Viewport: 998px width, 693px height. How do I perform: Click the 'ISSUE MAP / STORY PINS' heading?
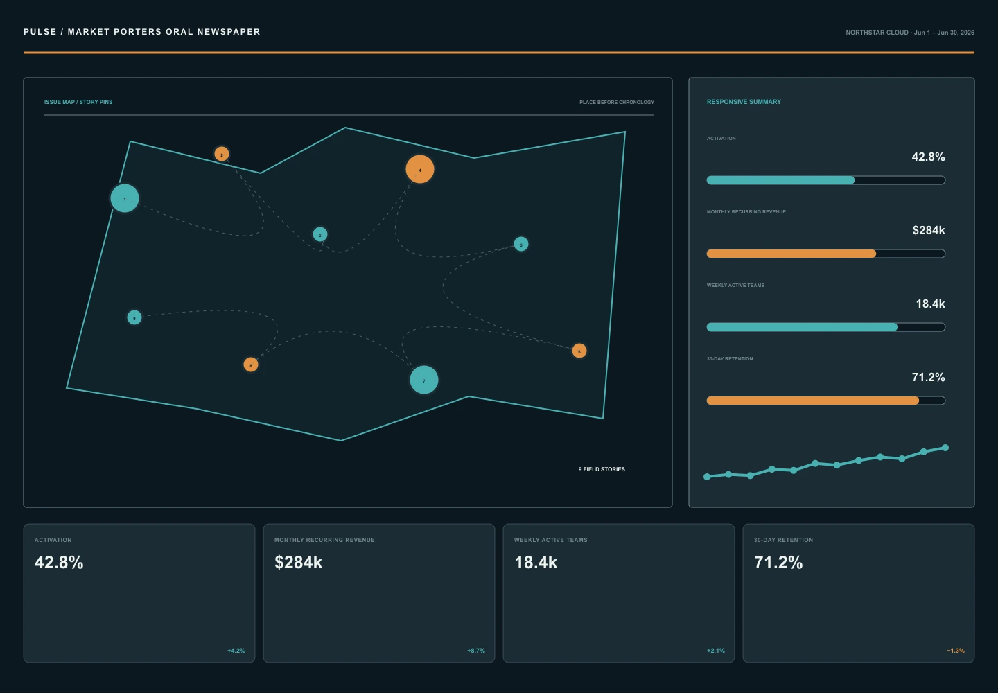point(78,102)
